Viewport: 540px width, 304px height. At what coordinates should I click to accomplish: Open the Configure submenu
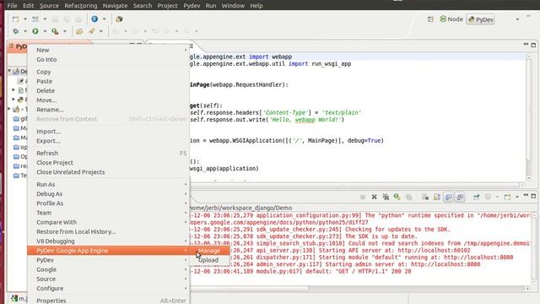pyautogui.click(x=108, y=288)
